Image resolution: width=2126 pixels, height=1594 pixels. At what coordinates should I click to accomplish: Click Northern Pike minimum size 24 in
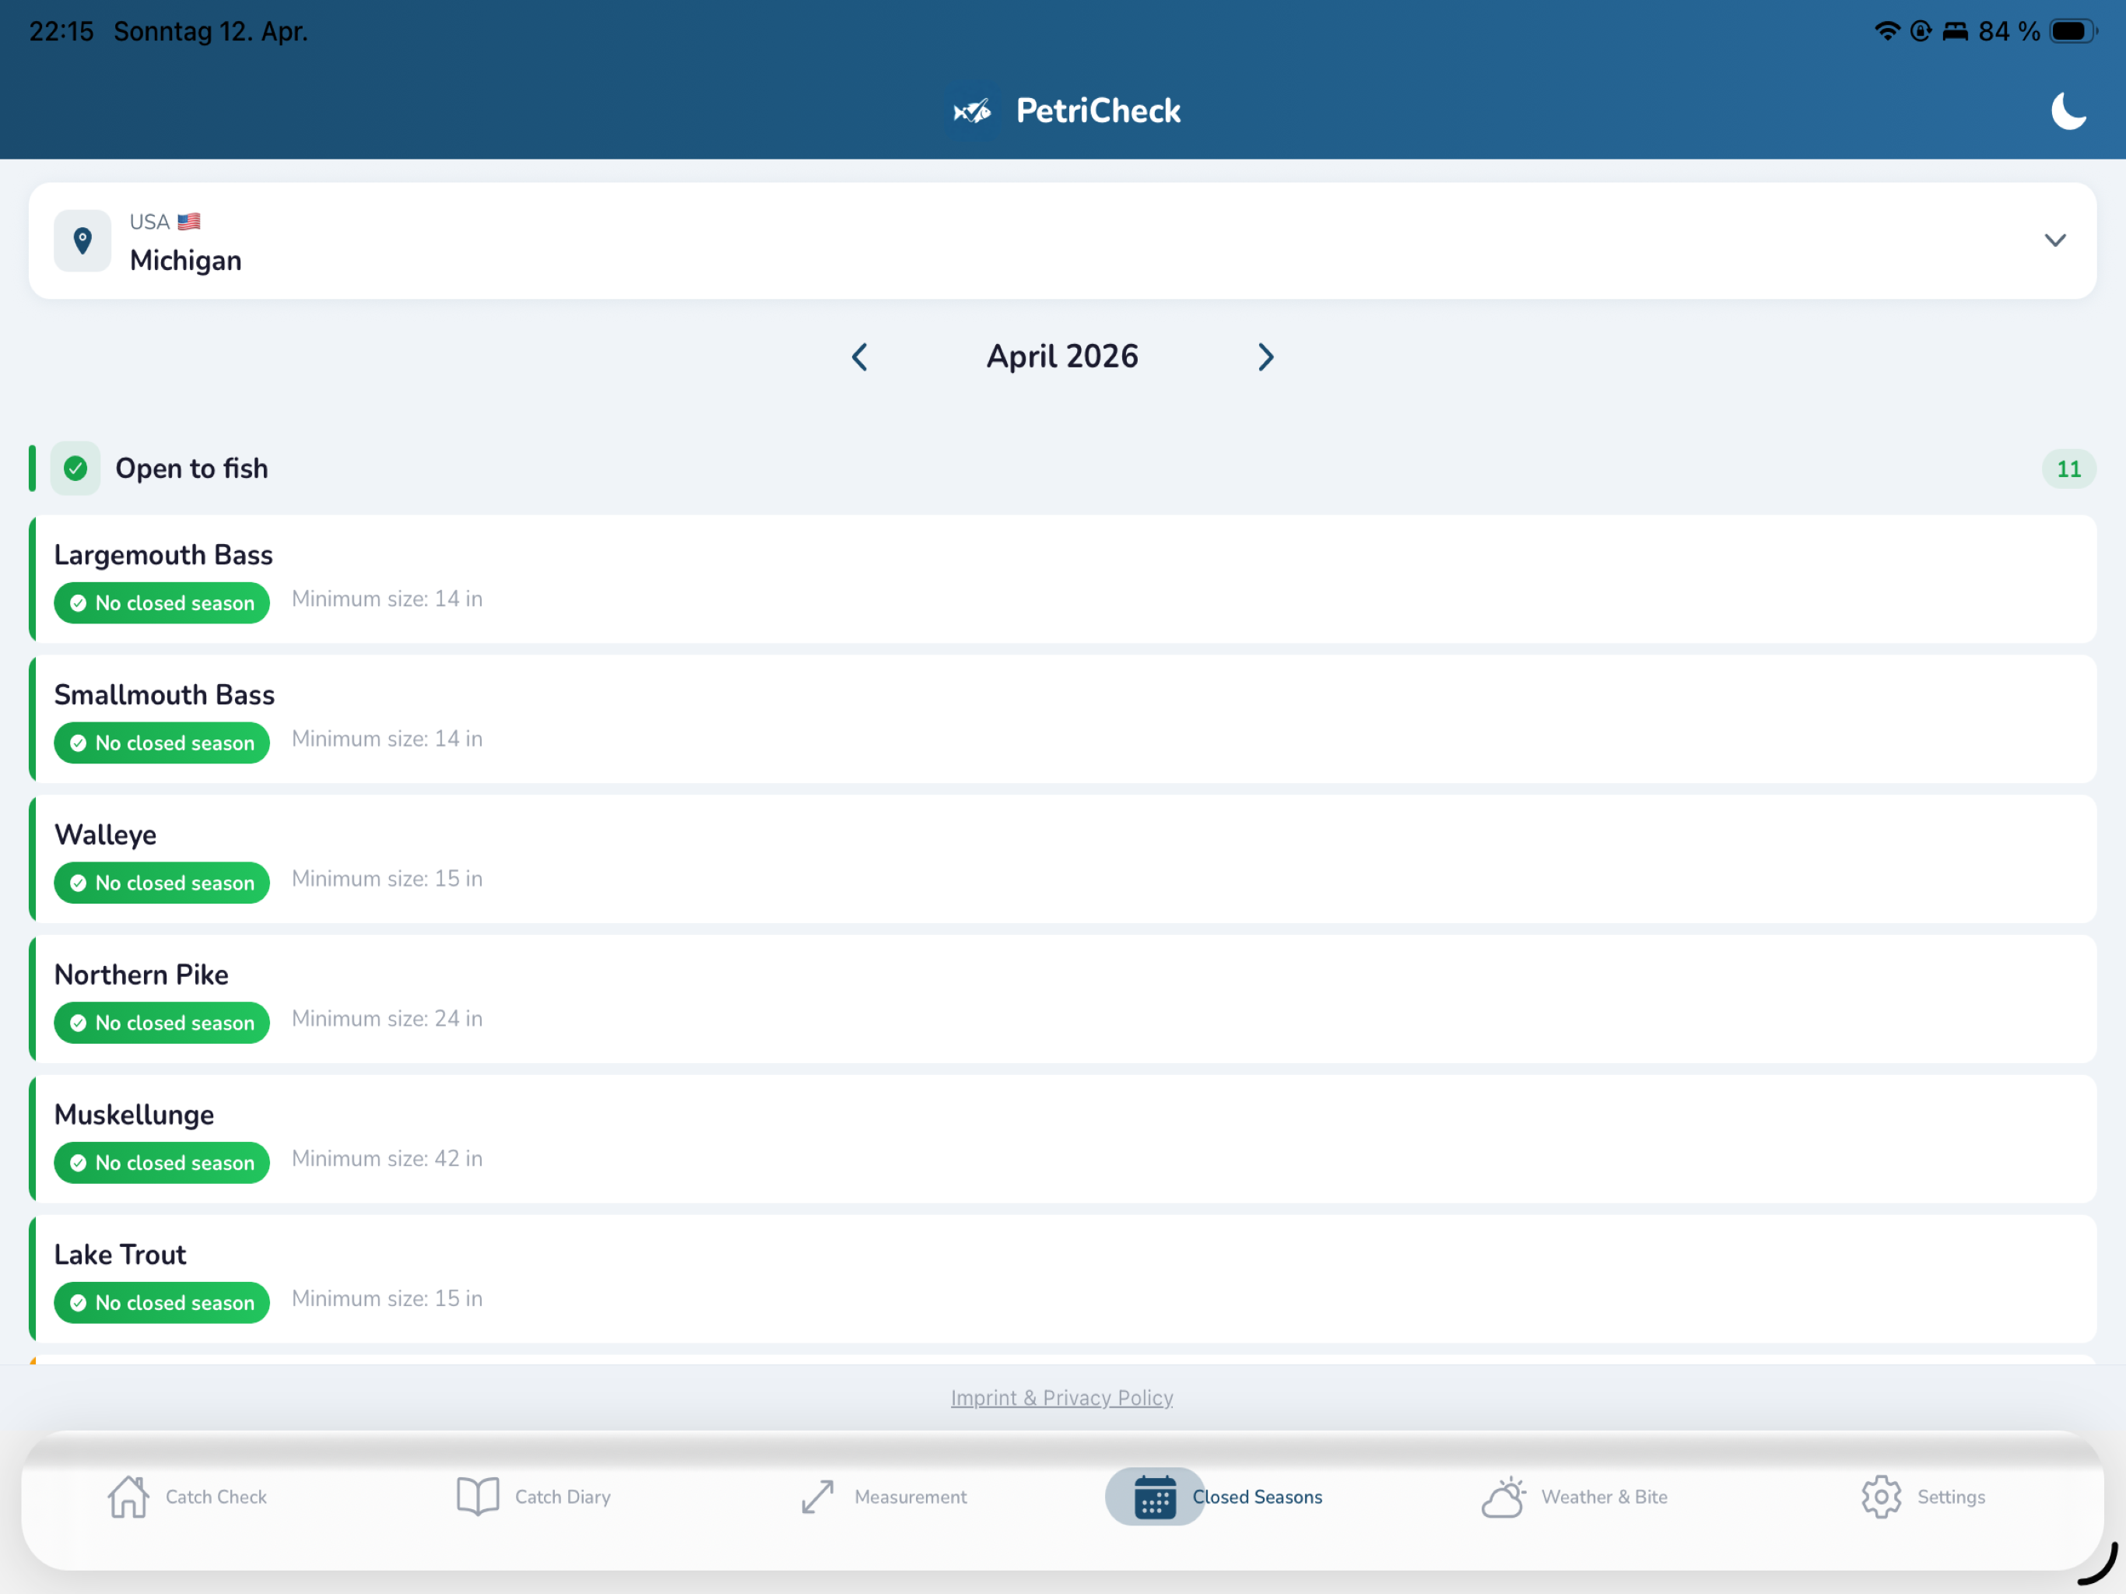[x=388, y=1018]
